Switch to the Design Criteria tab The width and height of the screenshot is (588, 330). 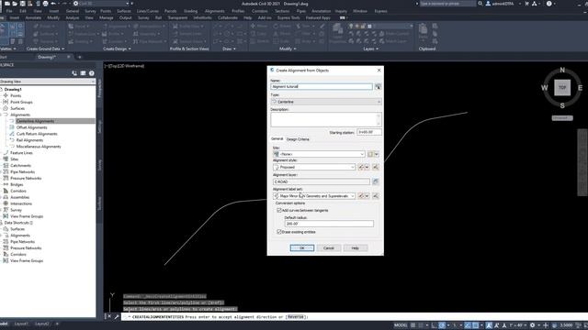[x=298, y=139]
